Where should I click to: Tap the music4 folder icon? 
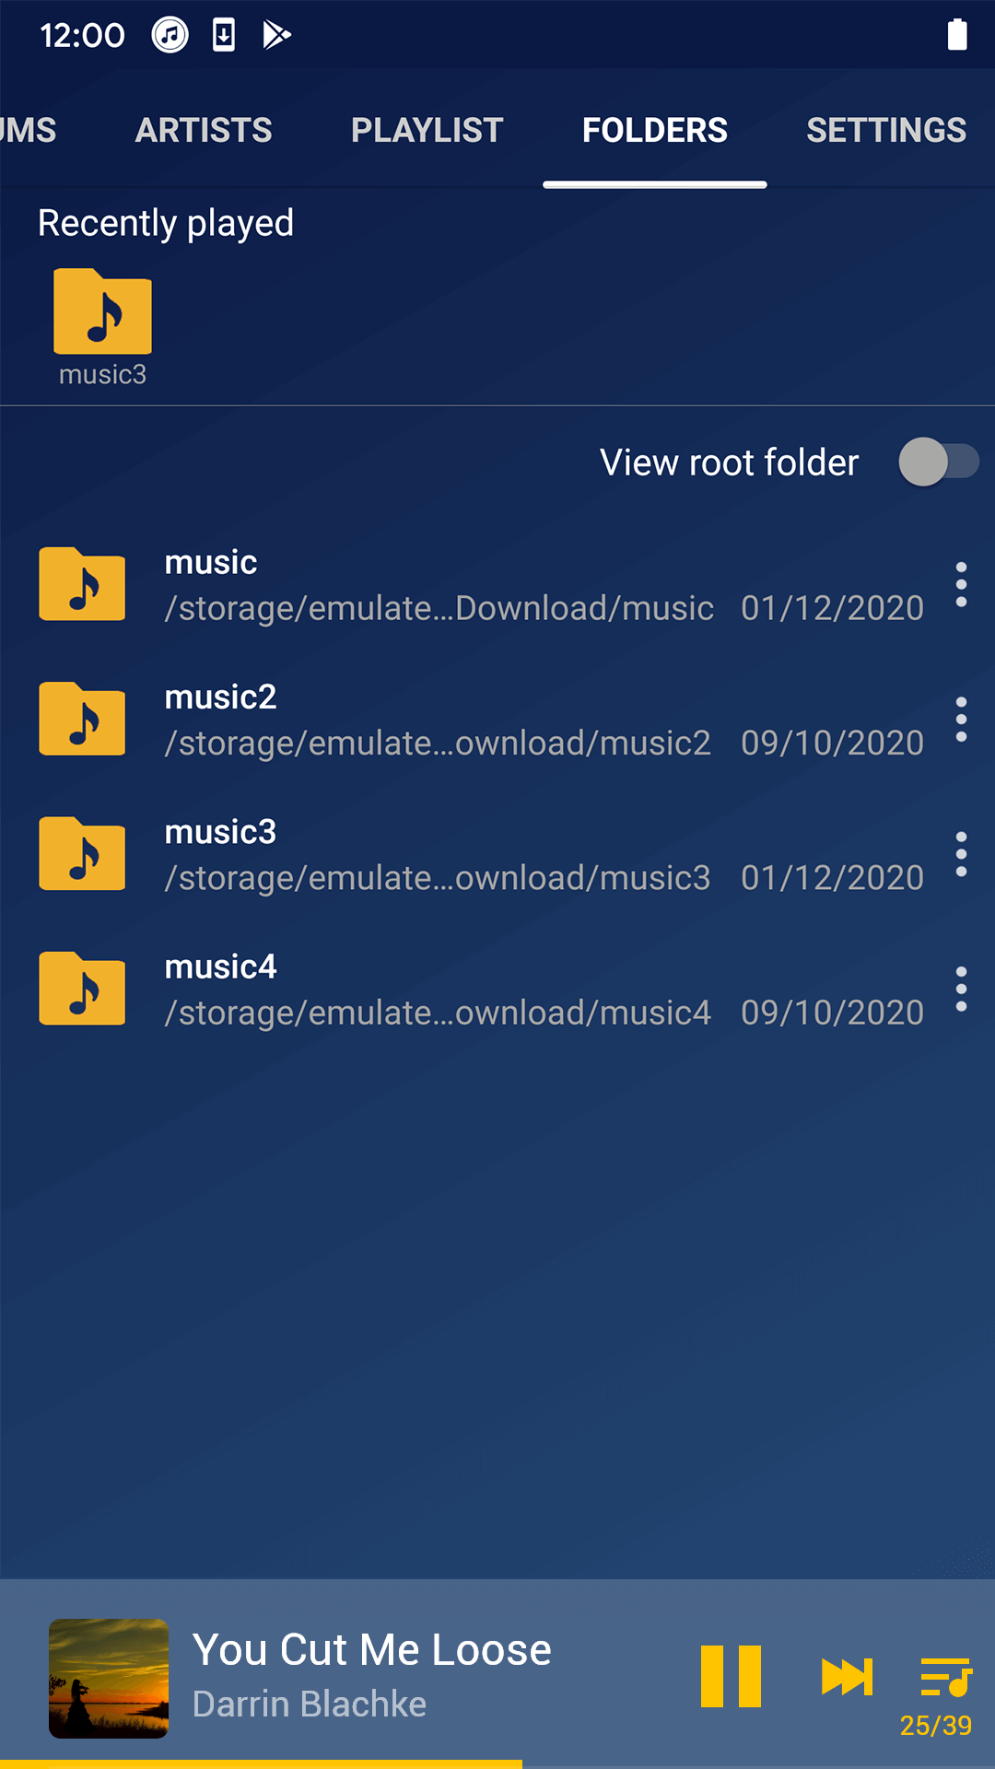(x=82, y=989)
